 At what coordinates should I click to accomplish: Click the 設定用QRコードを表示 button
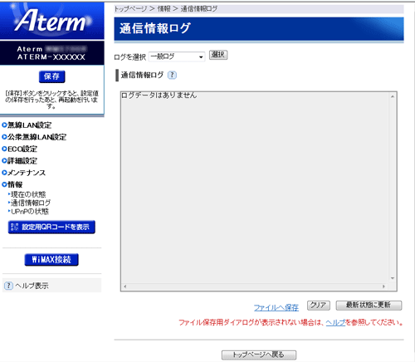(51, 227)
